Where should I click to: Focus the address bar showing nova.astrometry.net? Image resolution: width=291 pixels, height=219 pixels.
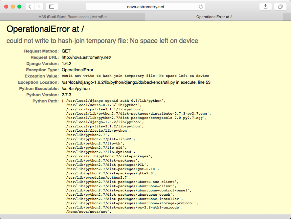(x=145, y=7)
